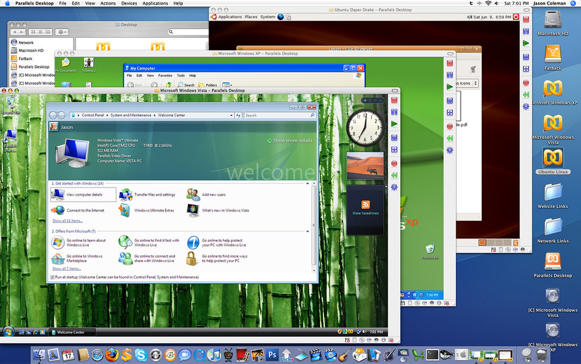Viewport: 581px width, 364px height.
Task: Click the Vista Control Panel search field
Action: 280,115
